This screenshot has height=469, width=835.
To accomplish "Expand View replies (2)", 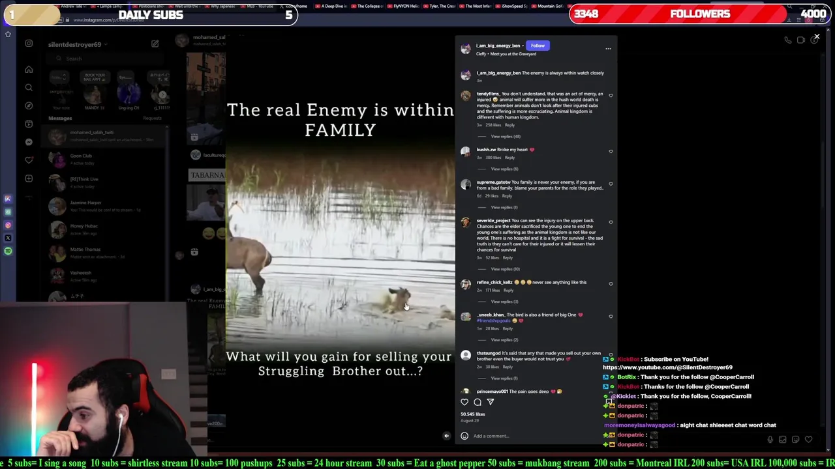I will point(504,340).
